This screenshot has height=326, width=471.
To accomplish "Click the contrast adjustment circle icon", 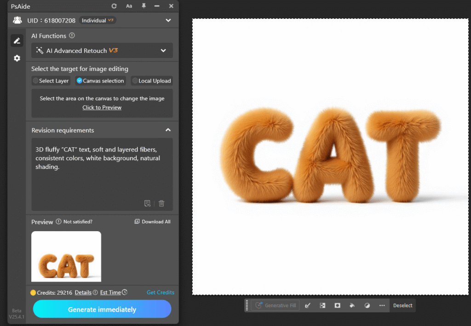I will [367, 305].
